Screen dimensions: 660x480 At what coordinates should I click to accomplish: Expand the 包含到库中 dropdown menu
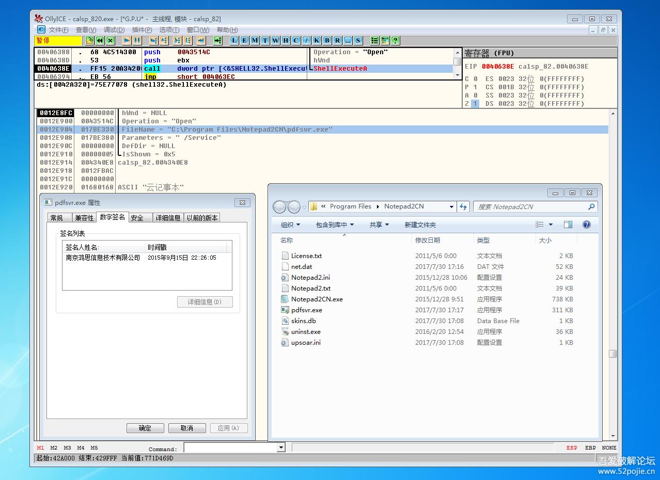(335, 225)
